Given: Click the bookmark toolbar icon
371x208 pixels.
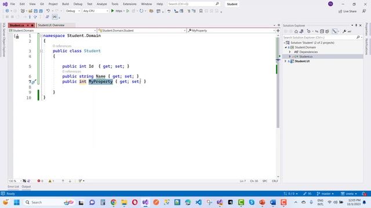Looking at the screenshot, I should (x=201, y=11).
